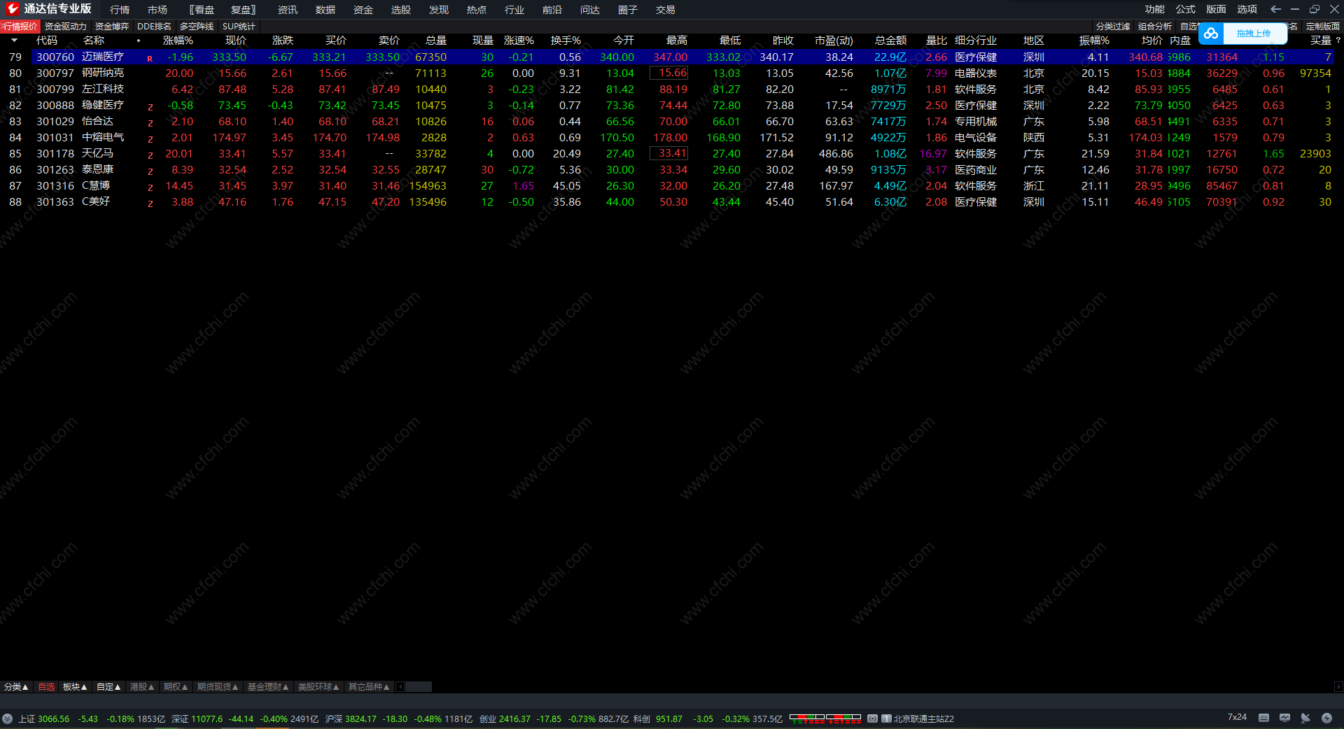Select the 左江科技 stock name
The width and height of the screenshot is (1344, 729).
(103, 89)
